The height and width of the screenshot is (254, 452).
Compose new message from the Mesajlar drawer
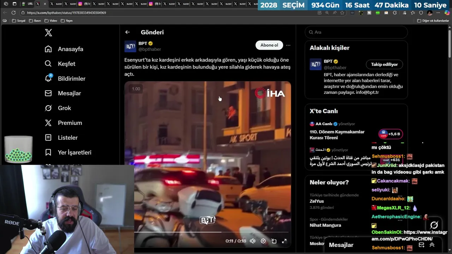[x=421, y=245]
